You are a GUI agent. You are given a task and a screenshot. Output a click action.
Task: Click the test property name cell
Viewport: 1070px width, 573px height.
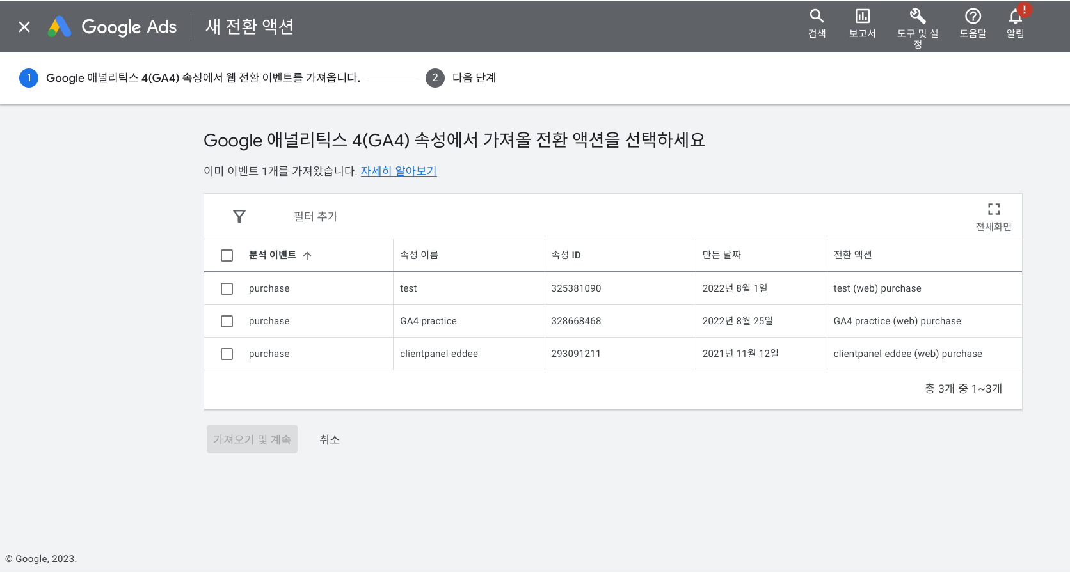pyautogui.click(x=408, y=288)
